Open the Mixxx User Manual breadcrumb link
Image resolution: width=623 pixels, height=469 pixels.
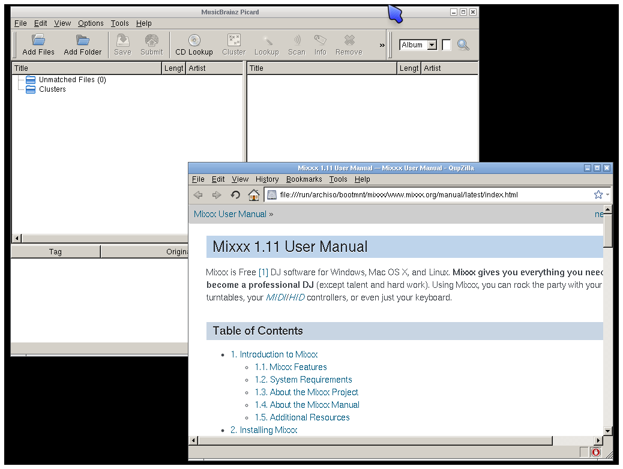230,214
